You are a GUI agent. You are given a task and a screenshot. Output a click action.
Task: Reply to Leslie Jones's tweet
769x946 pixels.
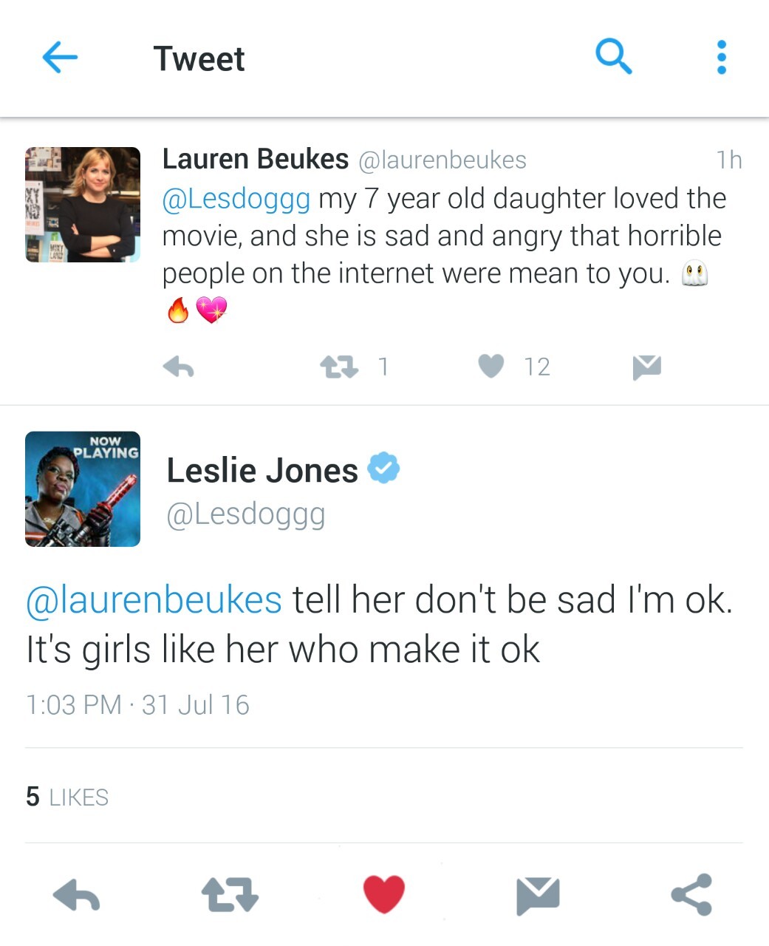click(x=77, y=896)
